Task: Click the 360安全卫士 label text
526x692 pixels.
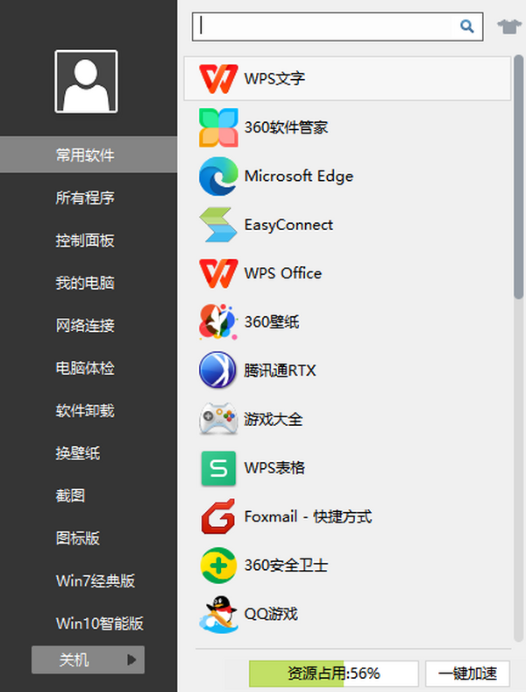Action: click(286, 566)
